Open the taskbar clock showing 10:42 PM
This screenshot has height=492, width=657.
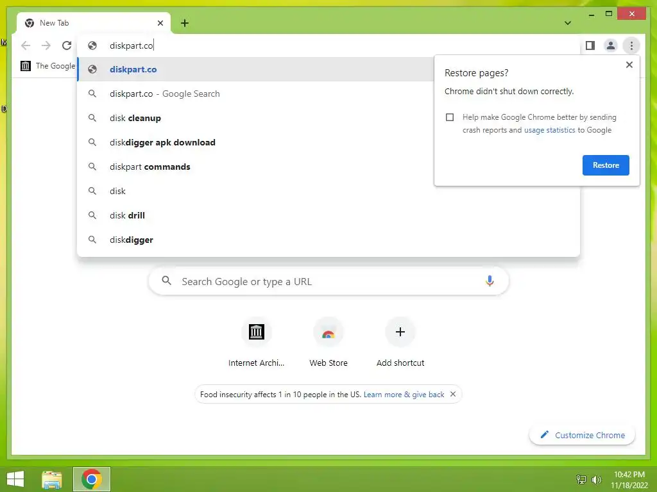pyautogui.click(x=629, y=480)
